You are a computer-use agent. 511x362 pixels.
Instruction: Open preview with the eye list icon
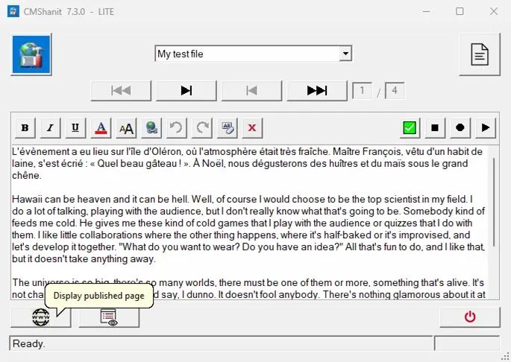pyautogui.click(x=109, y=317)
